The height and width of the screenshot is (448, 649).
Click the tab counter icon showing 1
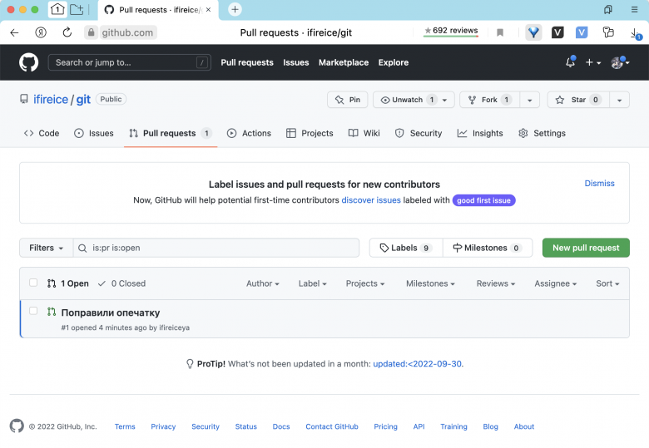(57, 9)
